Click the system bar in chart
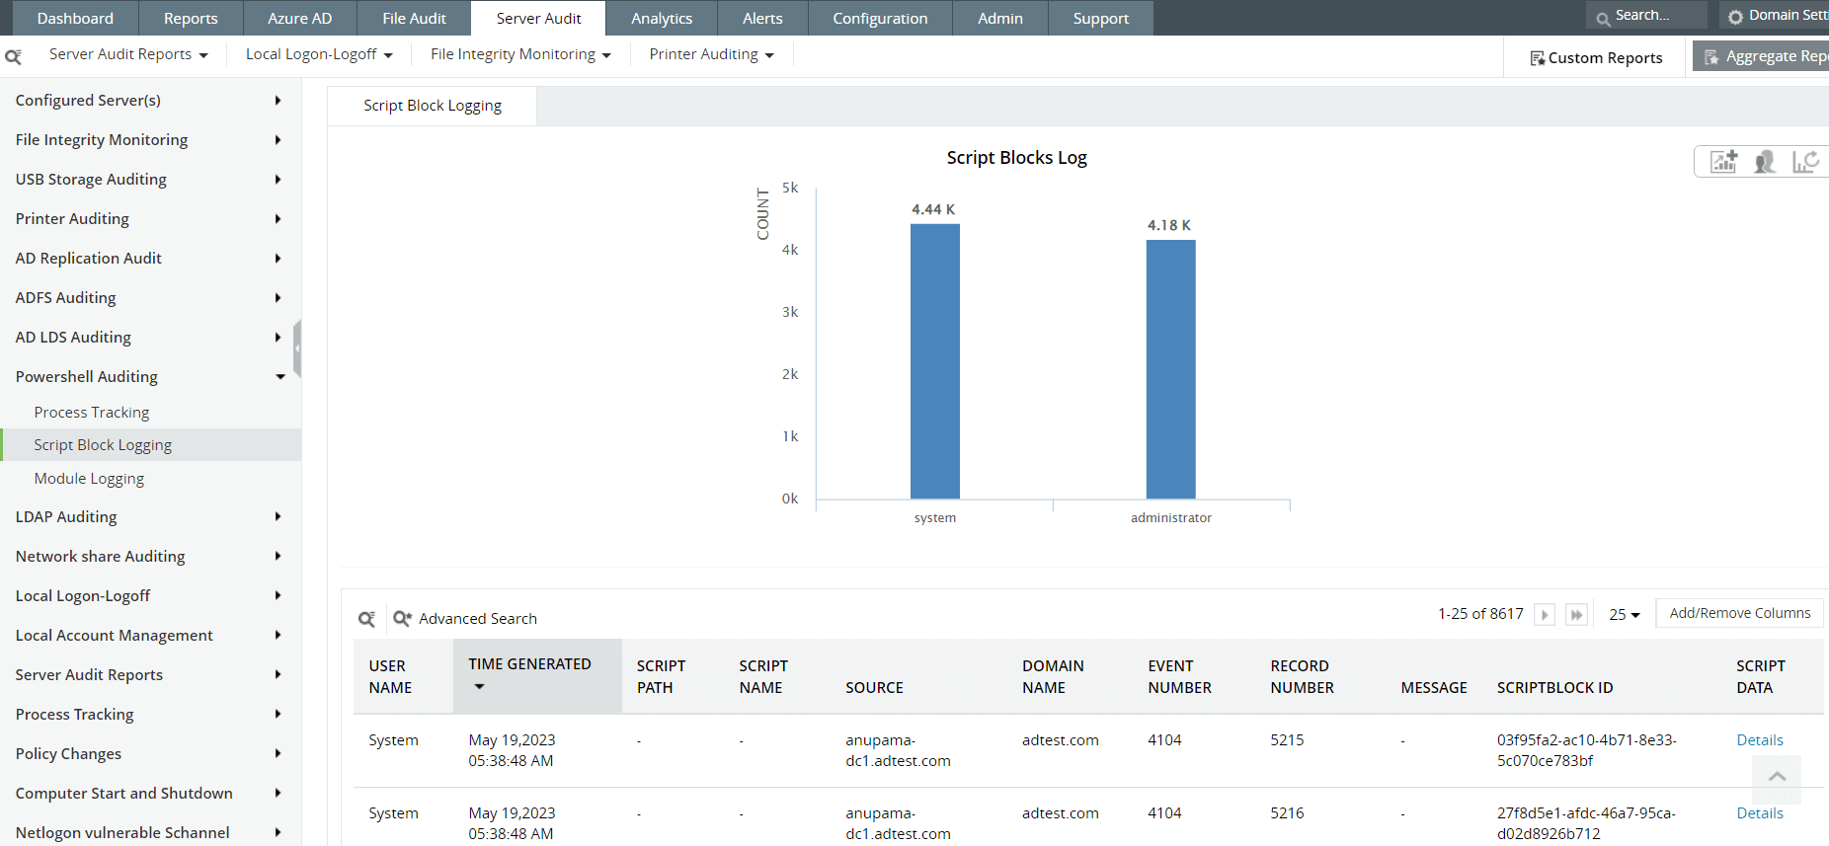1829x846 pixels. [934, 361]
